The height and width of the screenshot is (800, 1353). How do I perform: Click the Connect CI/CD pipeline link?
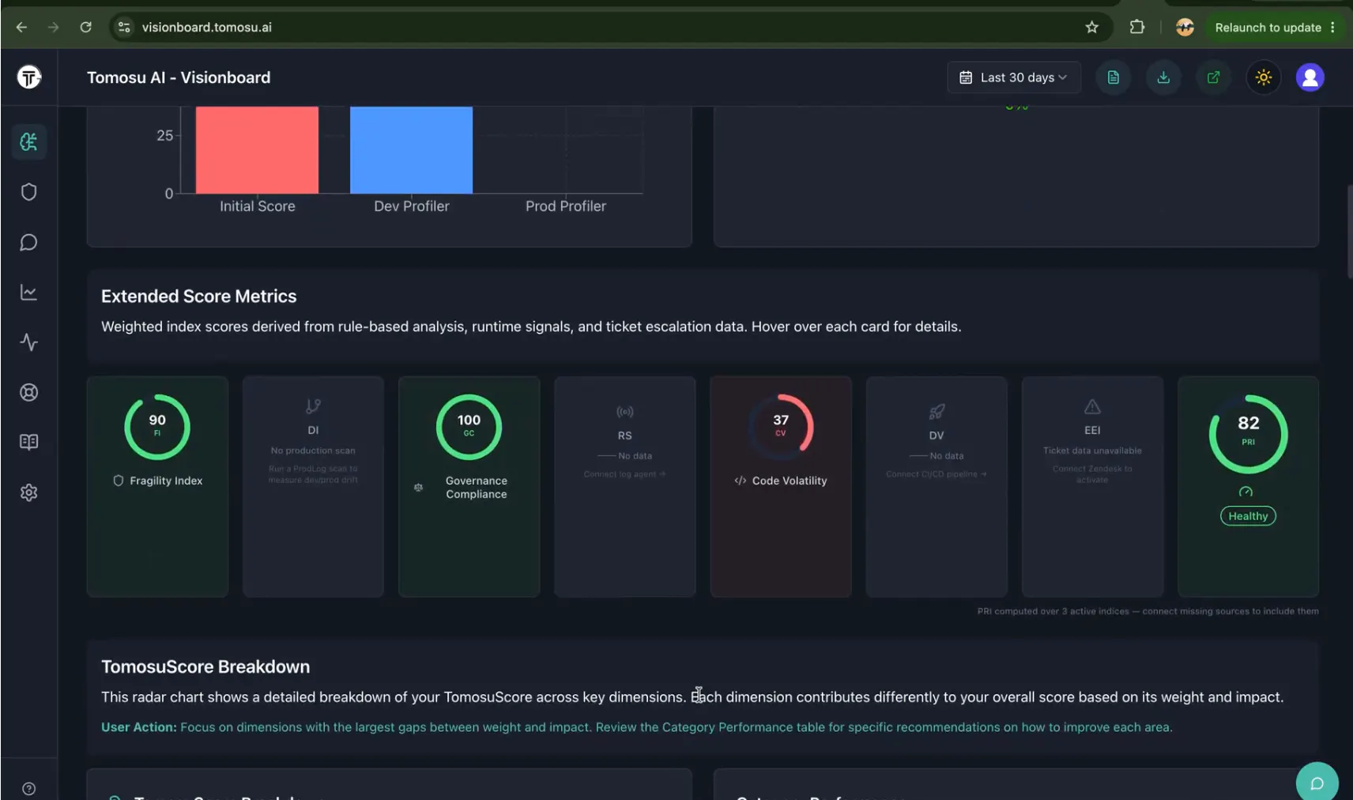pyautogui.click(x=937, y=474)
